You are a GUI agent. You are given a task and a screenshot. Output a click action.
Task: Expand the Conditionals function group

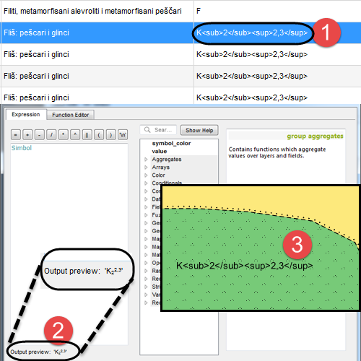146,183
